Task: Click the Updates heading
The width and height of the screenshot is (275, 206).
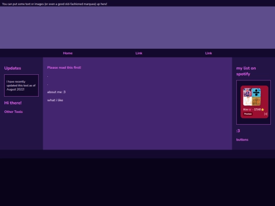Action: tap(13, 68)
